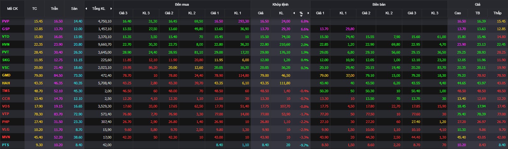Open stock ticker MVN

[6, 137]
